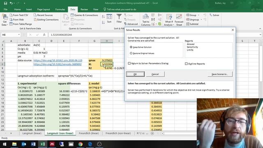The image size is (263, 148).
Task: Select the Sensitivity report
Action: [192, 47]
